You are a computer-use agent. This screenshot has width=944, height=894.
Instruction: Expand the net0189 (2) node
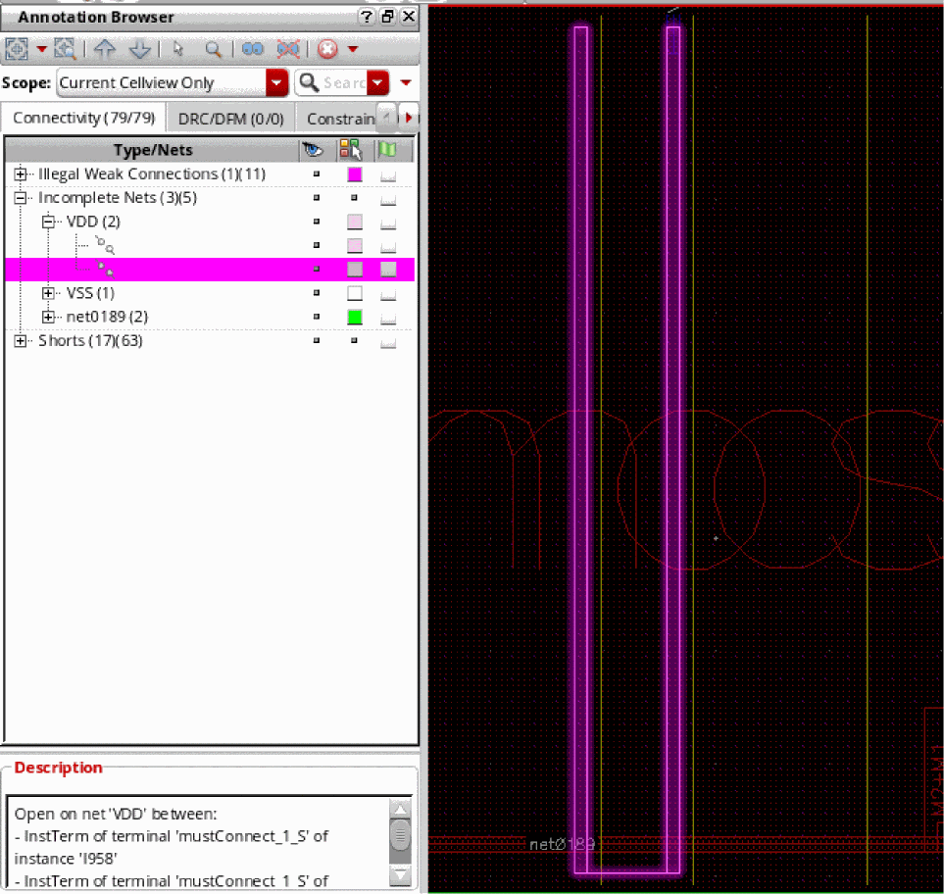[x=49, y=317]
